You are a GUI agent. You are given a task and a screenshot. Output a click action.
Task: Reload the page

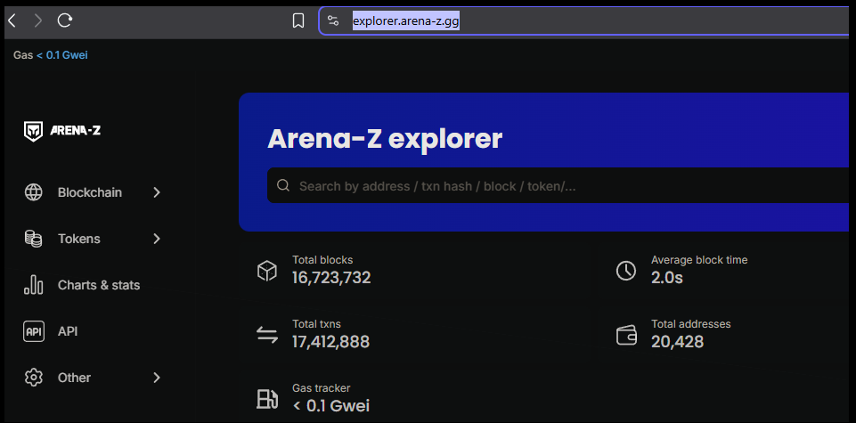pos(65,20)
